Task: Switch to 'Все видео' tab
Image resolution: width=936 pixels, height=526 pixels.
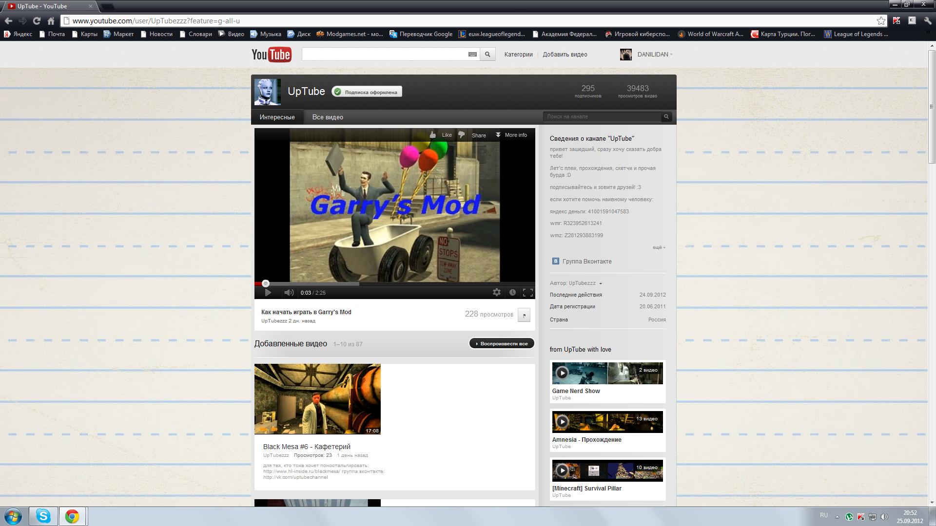Action: coord(328,117)
